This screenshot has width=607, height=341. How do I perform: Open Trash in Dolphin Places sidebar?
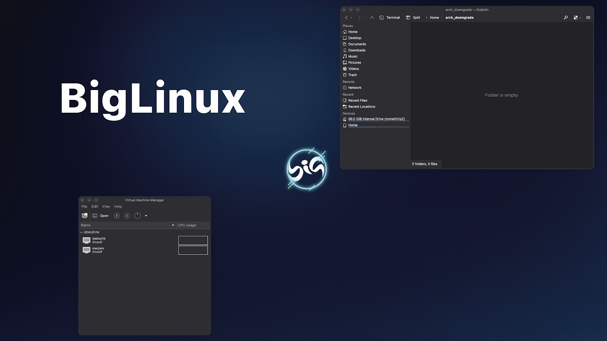coord(375,75)
